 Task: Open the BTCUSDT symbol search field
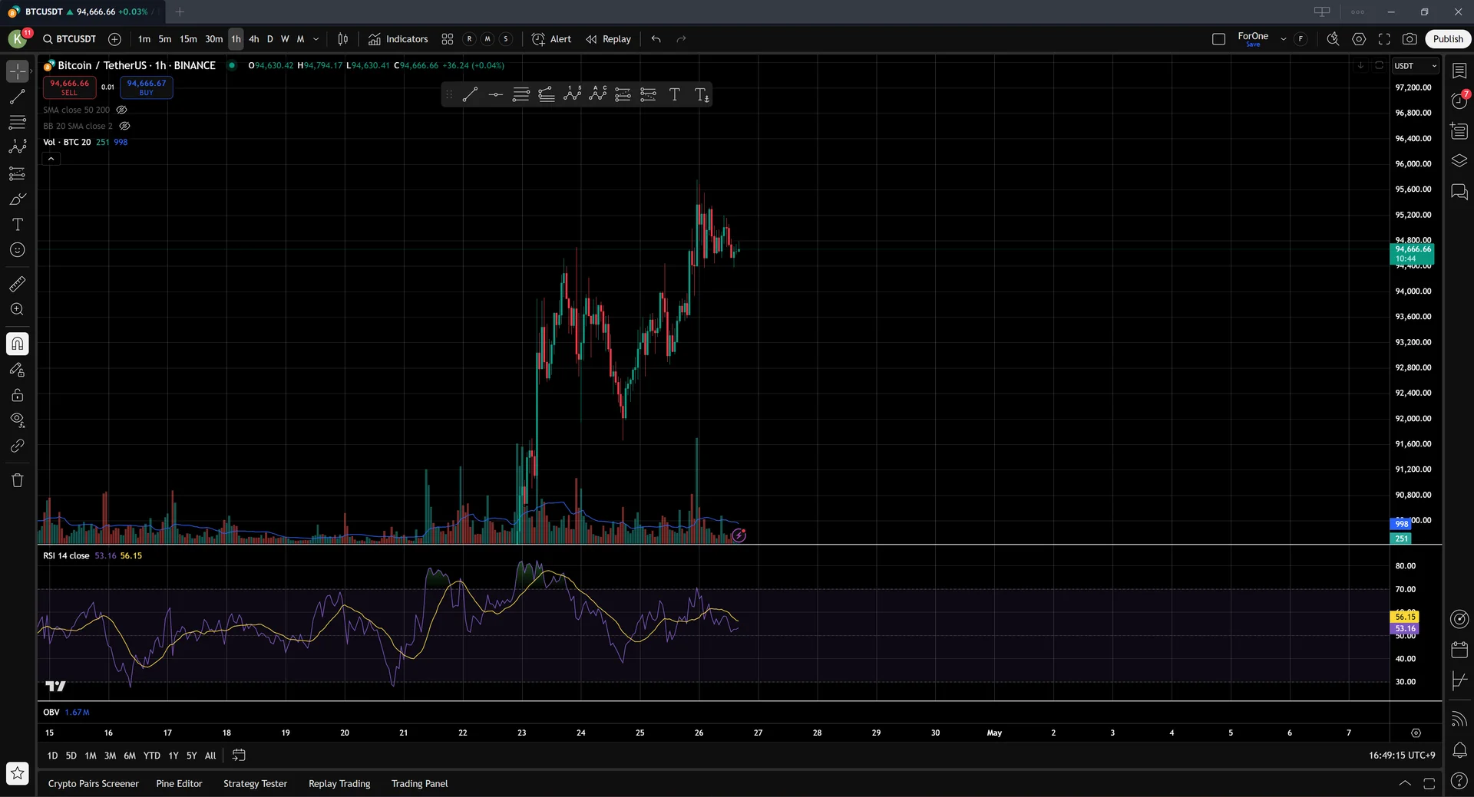[x=70, y=39]
